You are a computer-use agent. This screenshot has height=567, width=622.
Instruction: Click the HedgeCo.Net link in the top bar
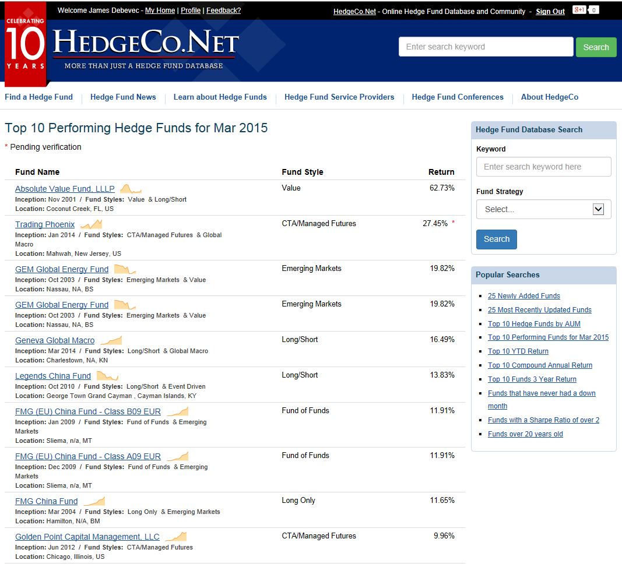click(x=354, y=12)
